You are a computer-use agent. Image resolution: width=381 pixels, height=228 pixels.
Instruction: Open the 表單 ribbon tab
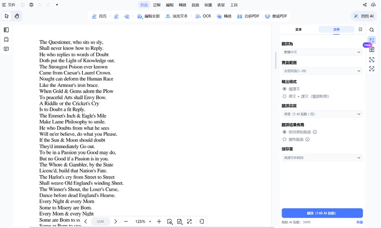[x=221, y=5]
